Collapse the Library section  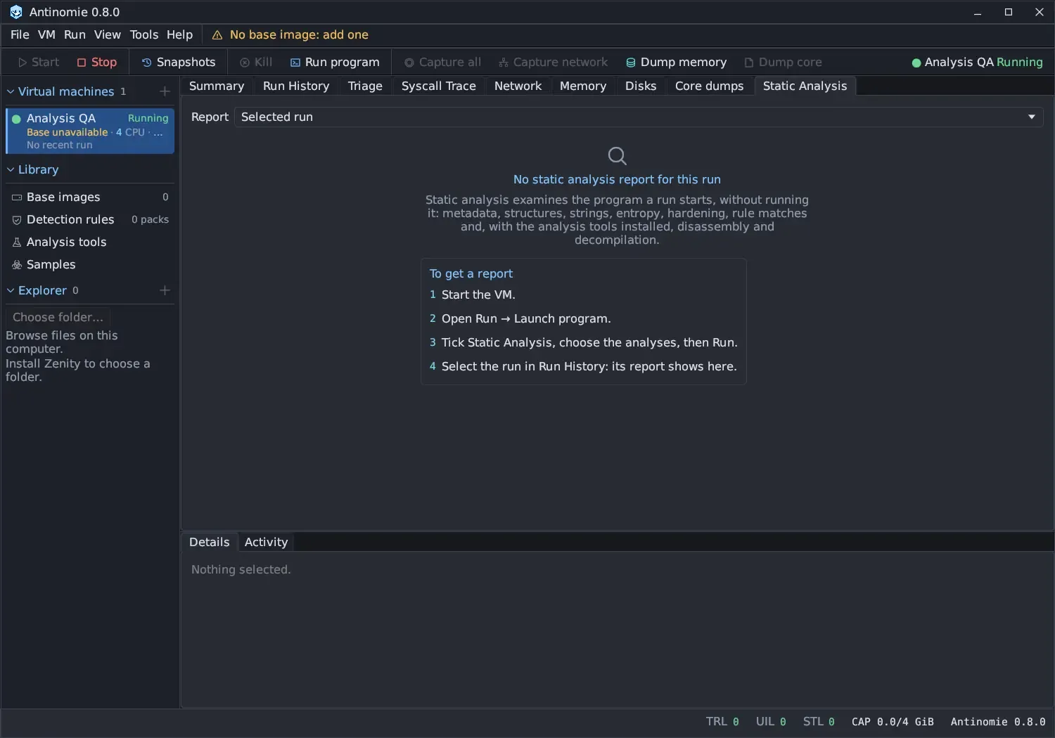pyautogui.click(x=11, y=169)
